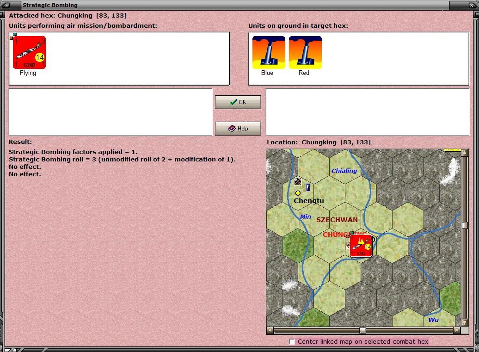The height and width of the screenshot is (352, 479).
Task: Select the G3M2 bomber unit counter
Action: 29,52
